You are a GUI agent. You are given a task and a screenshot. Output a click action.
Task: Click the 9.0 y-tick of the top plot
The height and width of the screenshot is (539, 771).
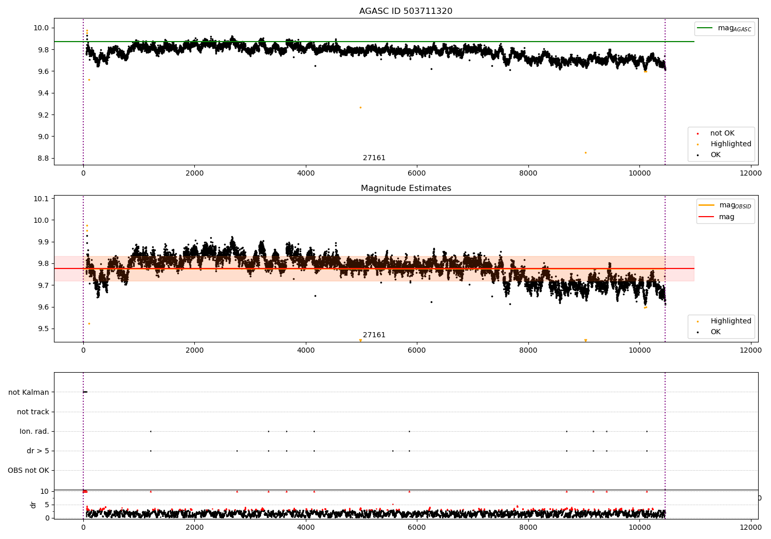pos(44,137)
